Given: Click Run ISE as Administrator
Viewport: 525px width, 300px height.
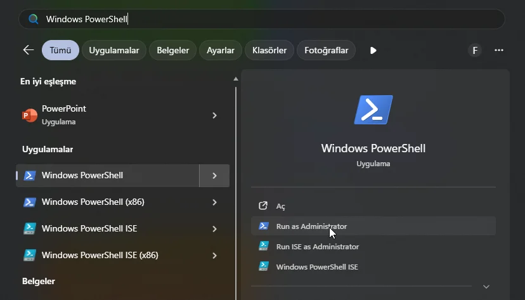Looking at the screenshot, I should pos(373,247).
